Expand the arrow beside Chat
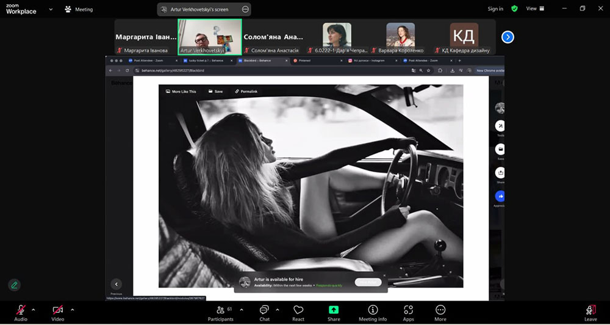 [x=278, y=310]
